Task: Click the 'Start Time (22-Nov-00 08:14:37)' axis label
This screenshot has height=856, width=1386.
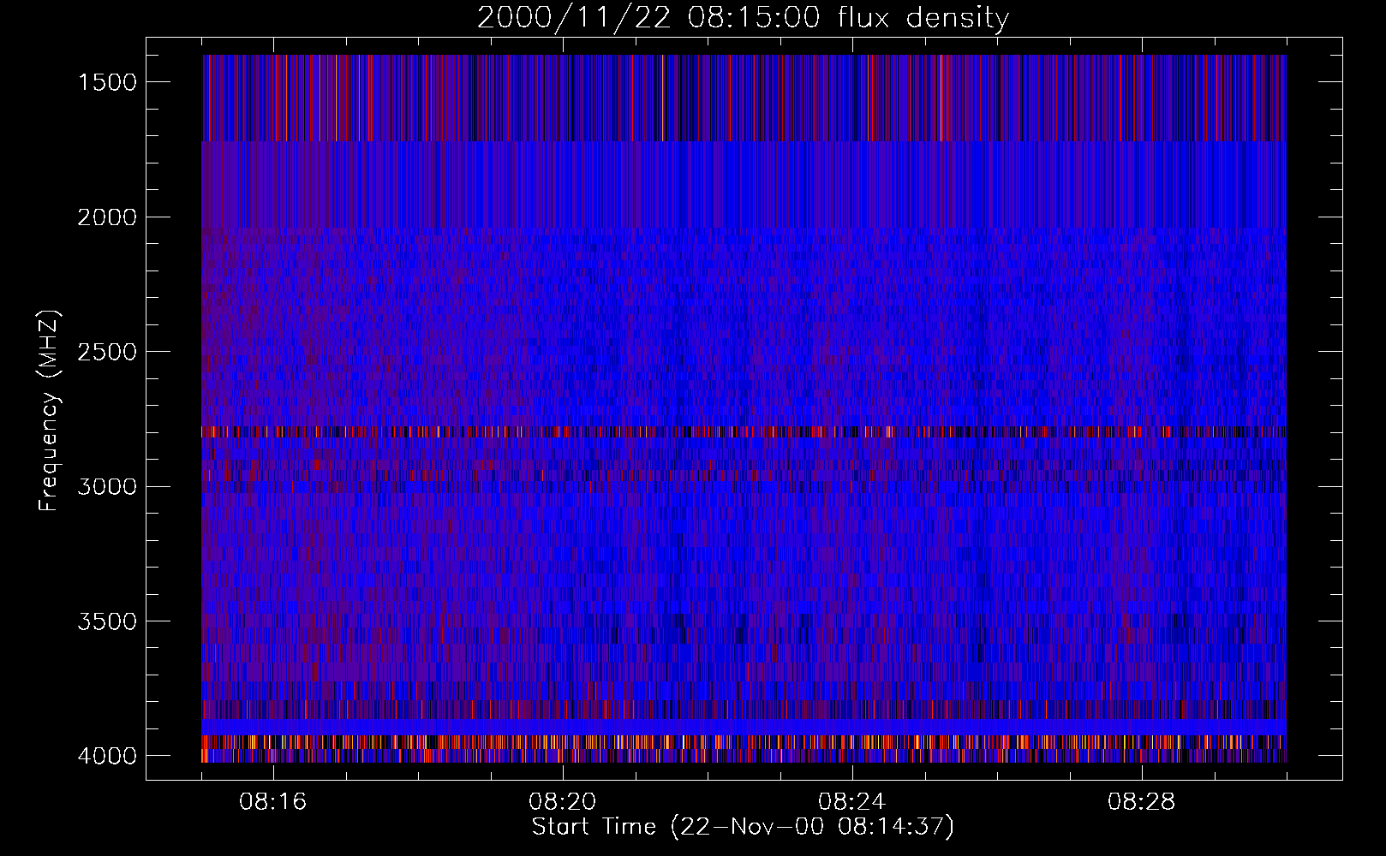Action: (x=743, y=827)
